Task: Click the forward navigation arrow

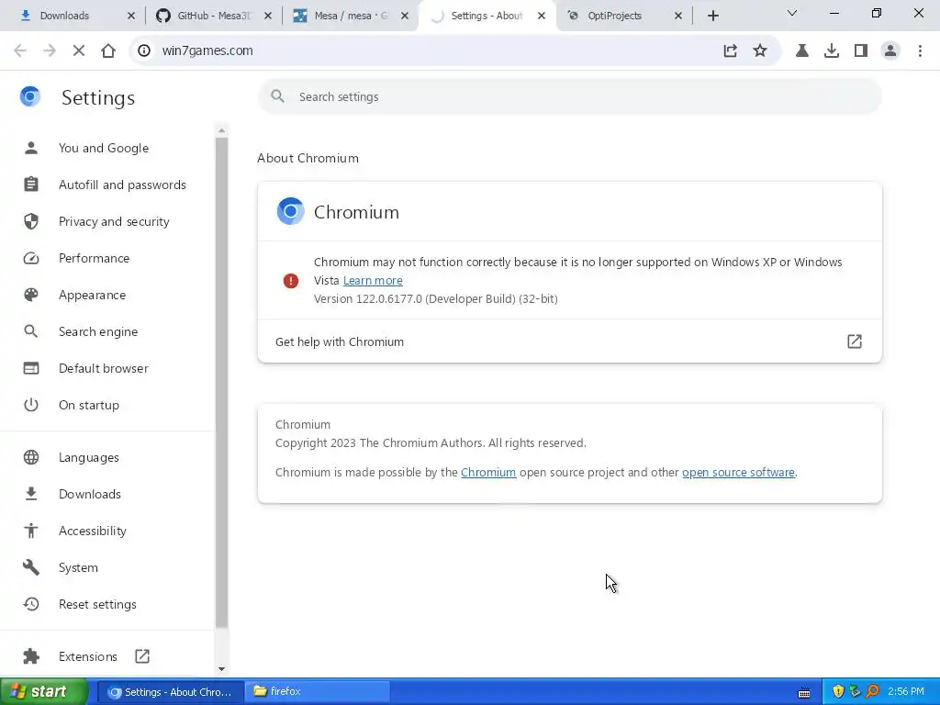Action: coord(50,51)
